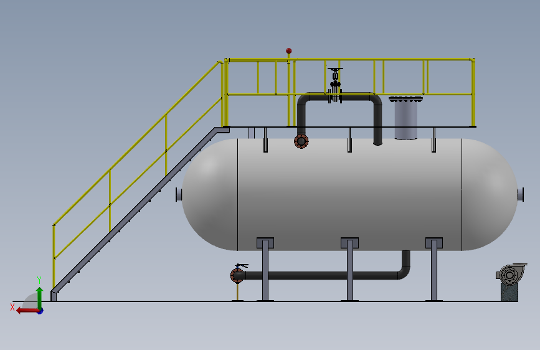Click the blue Z axis dot on the triad
The image size is (540, 350).
[x=40, y=311]
